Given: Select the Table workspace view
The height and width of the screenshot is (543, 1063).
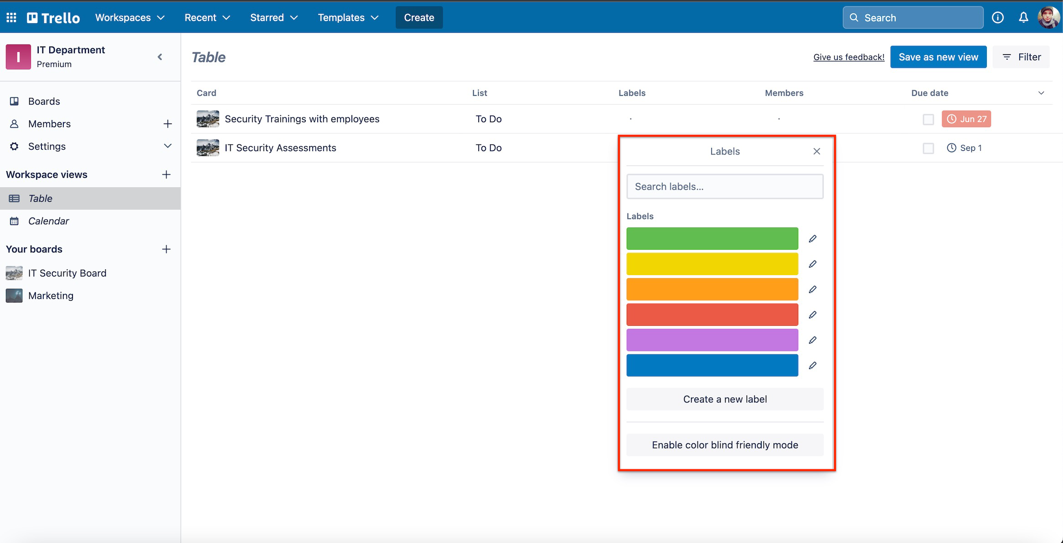Looking at the screenshot, I should [90, 199].
